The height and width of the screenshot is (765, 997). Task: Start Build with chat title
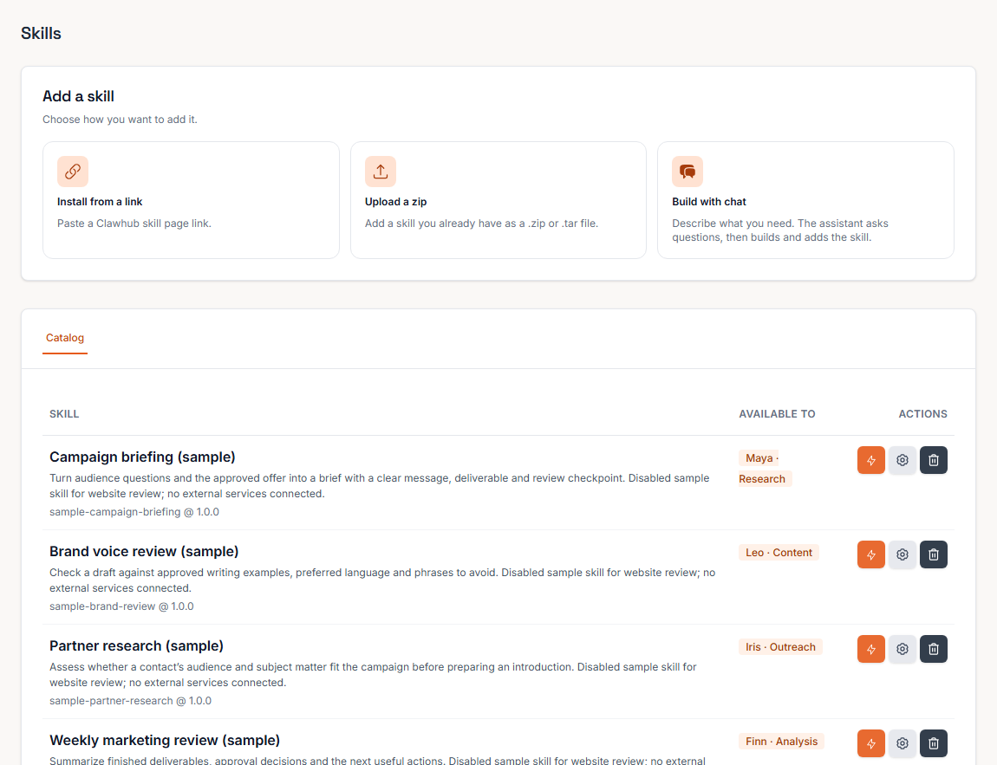709,202
